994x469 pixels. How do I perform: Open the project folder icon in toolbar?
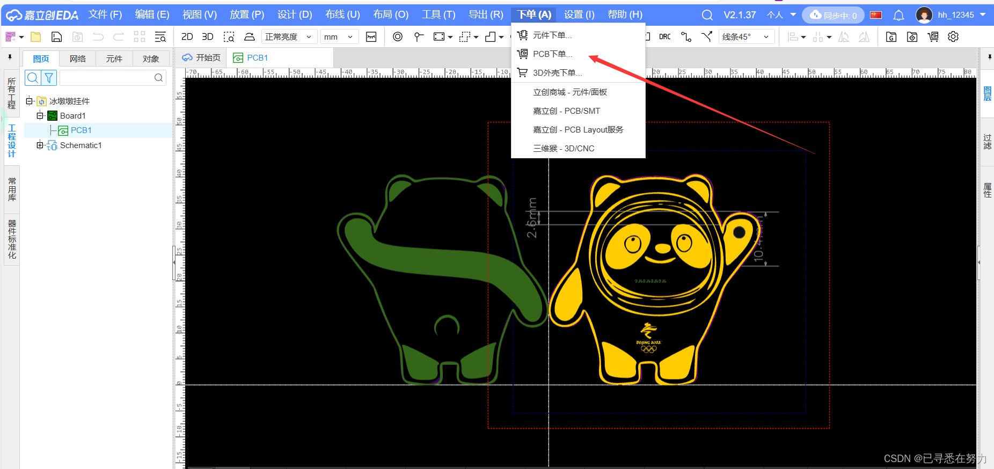(x=36, y=36)
